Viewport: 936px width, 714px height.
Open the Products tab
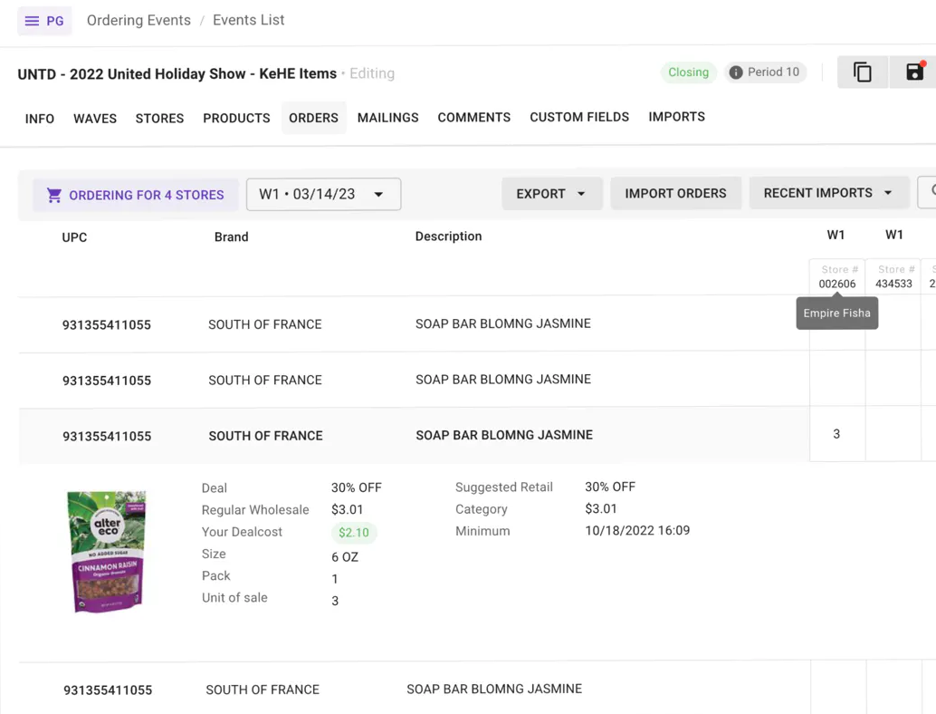pyautogui.click(x=236, y=119)
